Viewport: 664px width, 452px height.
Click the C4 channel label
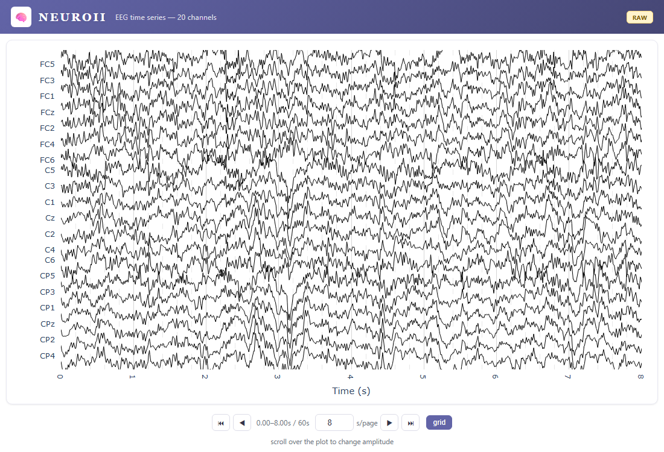tap(49, 250)
